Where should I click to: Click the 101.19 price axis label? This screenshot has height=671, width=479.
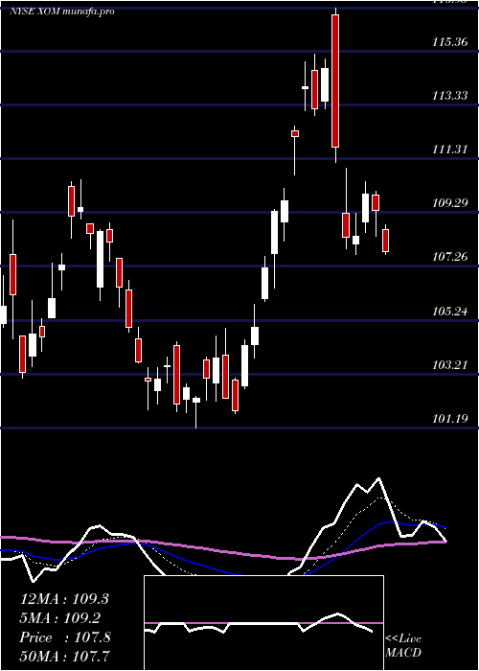(x=449, y=419)
